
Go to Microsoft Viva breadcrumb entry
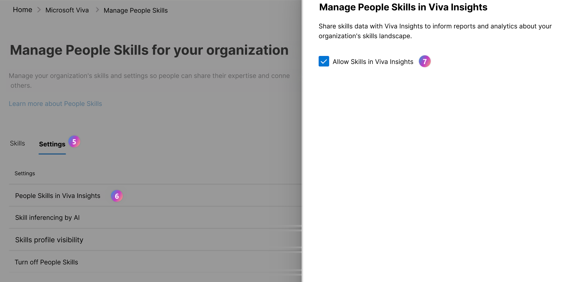point(67,10)
